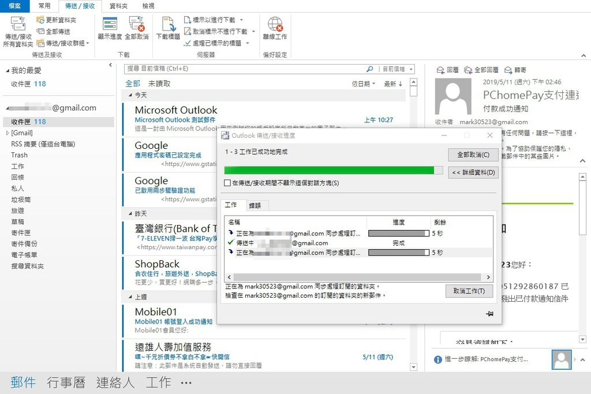The image size is (591, 394).
Task: Toggle 最新 sort order
Action: [393, 84]
